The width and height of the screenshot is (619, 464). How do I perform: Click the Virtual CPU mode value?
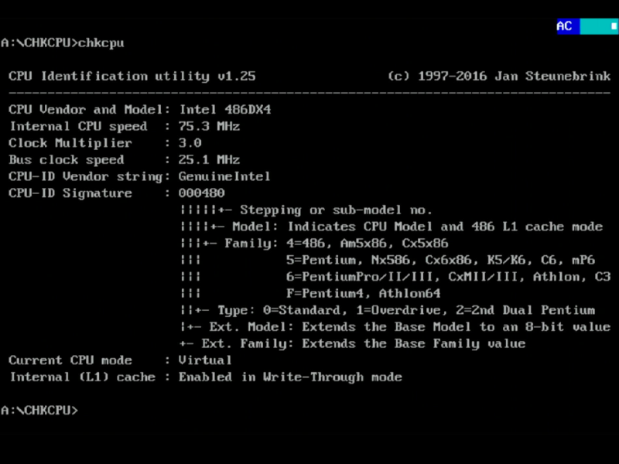[x=205, y=360]
